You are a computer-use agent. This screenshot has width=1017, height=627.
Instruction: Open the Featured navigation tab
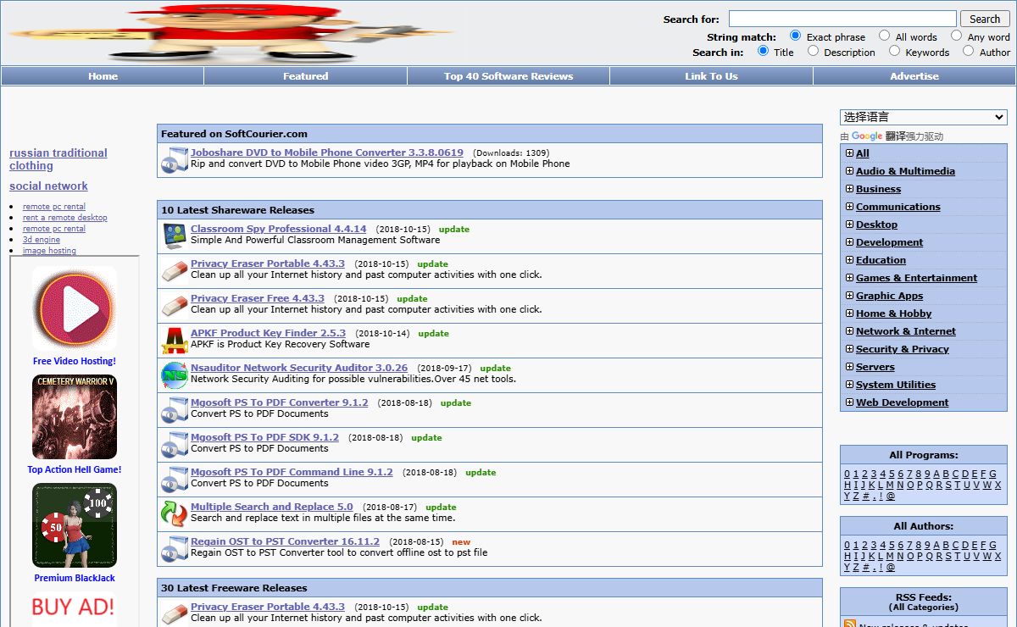305,76
